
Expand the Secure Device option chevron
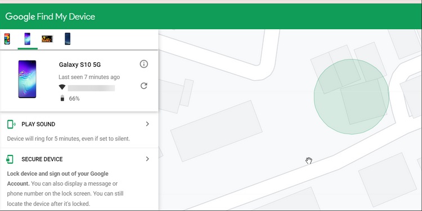pyautogui.click(x=147, y=159)
